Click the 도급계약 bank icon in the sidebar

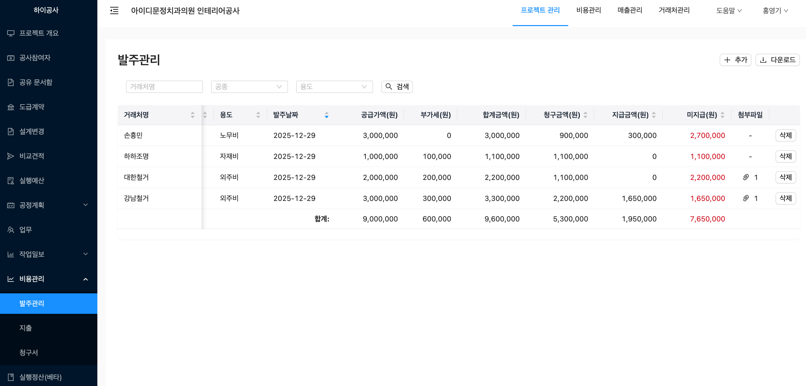click(x=11, y=107)
